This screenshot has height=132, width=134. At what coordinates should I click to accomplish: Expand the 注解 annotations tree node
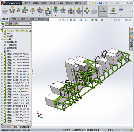point(2,39)
